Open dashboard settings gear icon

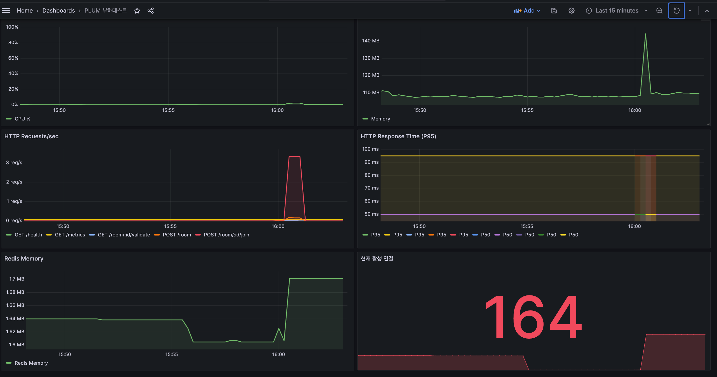click(x=571, y=11)
